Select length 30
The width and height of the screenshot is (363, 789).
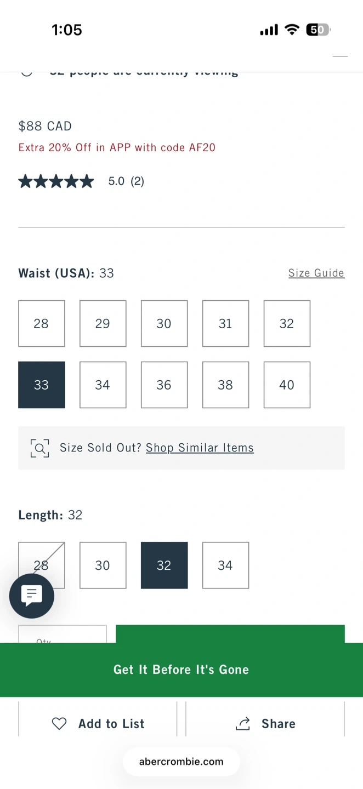click(x=103, y=565)
